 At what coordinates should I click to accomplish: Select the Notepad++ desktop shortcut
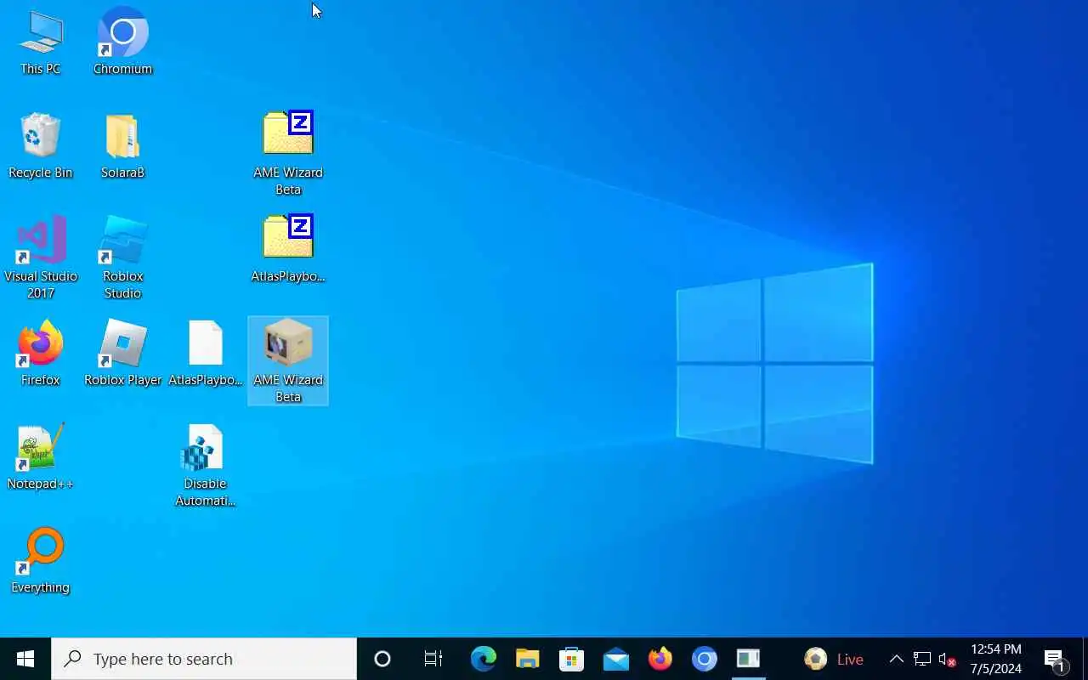tap(40, 457)
